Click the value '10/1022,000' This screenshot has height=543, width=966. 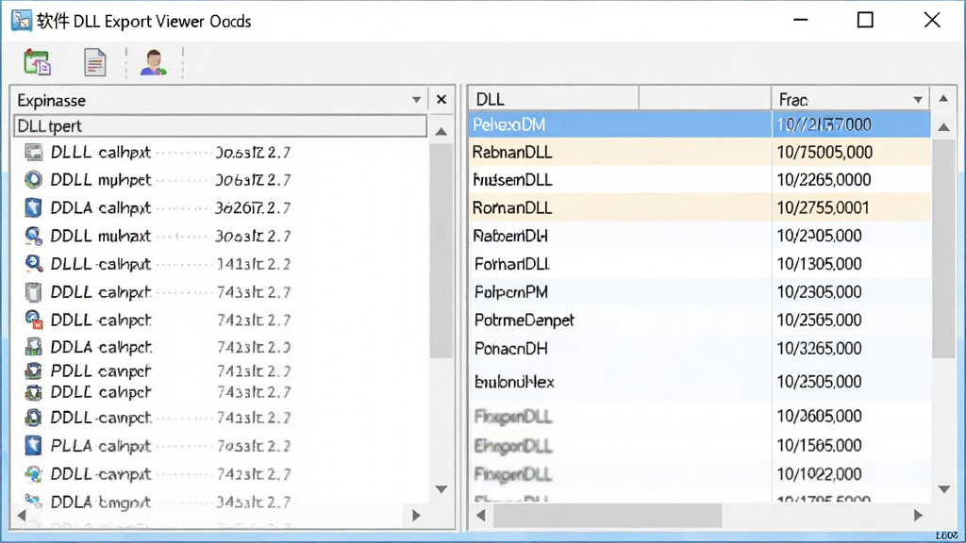point(819,474)
